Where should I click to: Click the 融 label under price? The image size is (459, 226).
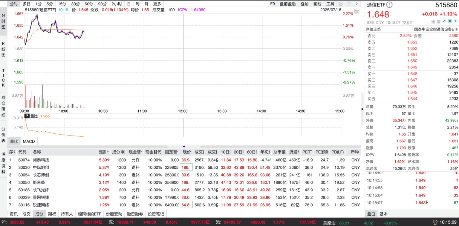point(439,21)
